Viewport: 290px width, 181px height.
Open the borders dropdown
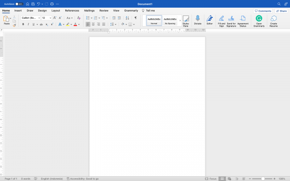coord(134,25)
